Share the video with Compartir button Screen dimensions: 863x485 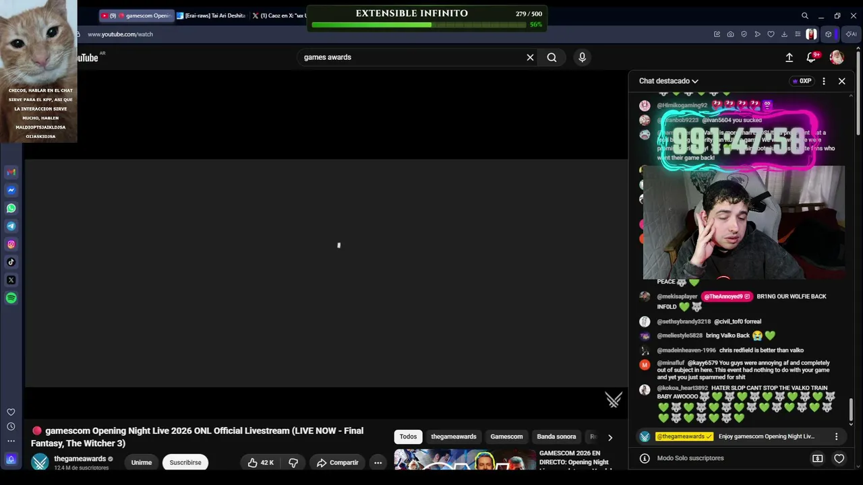point(337,463)
